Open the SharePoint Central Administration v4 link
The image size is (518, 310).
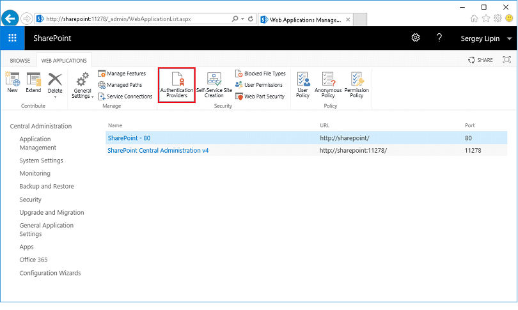coord(158,151)
